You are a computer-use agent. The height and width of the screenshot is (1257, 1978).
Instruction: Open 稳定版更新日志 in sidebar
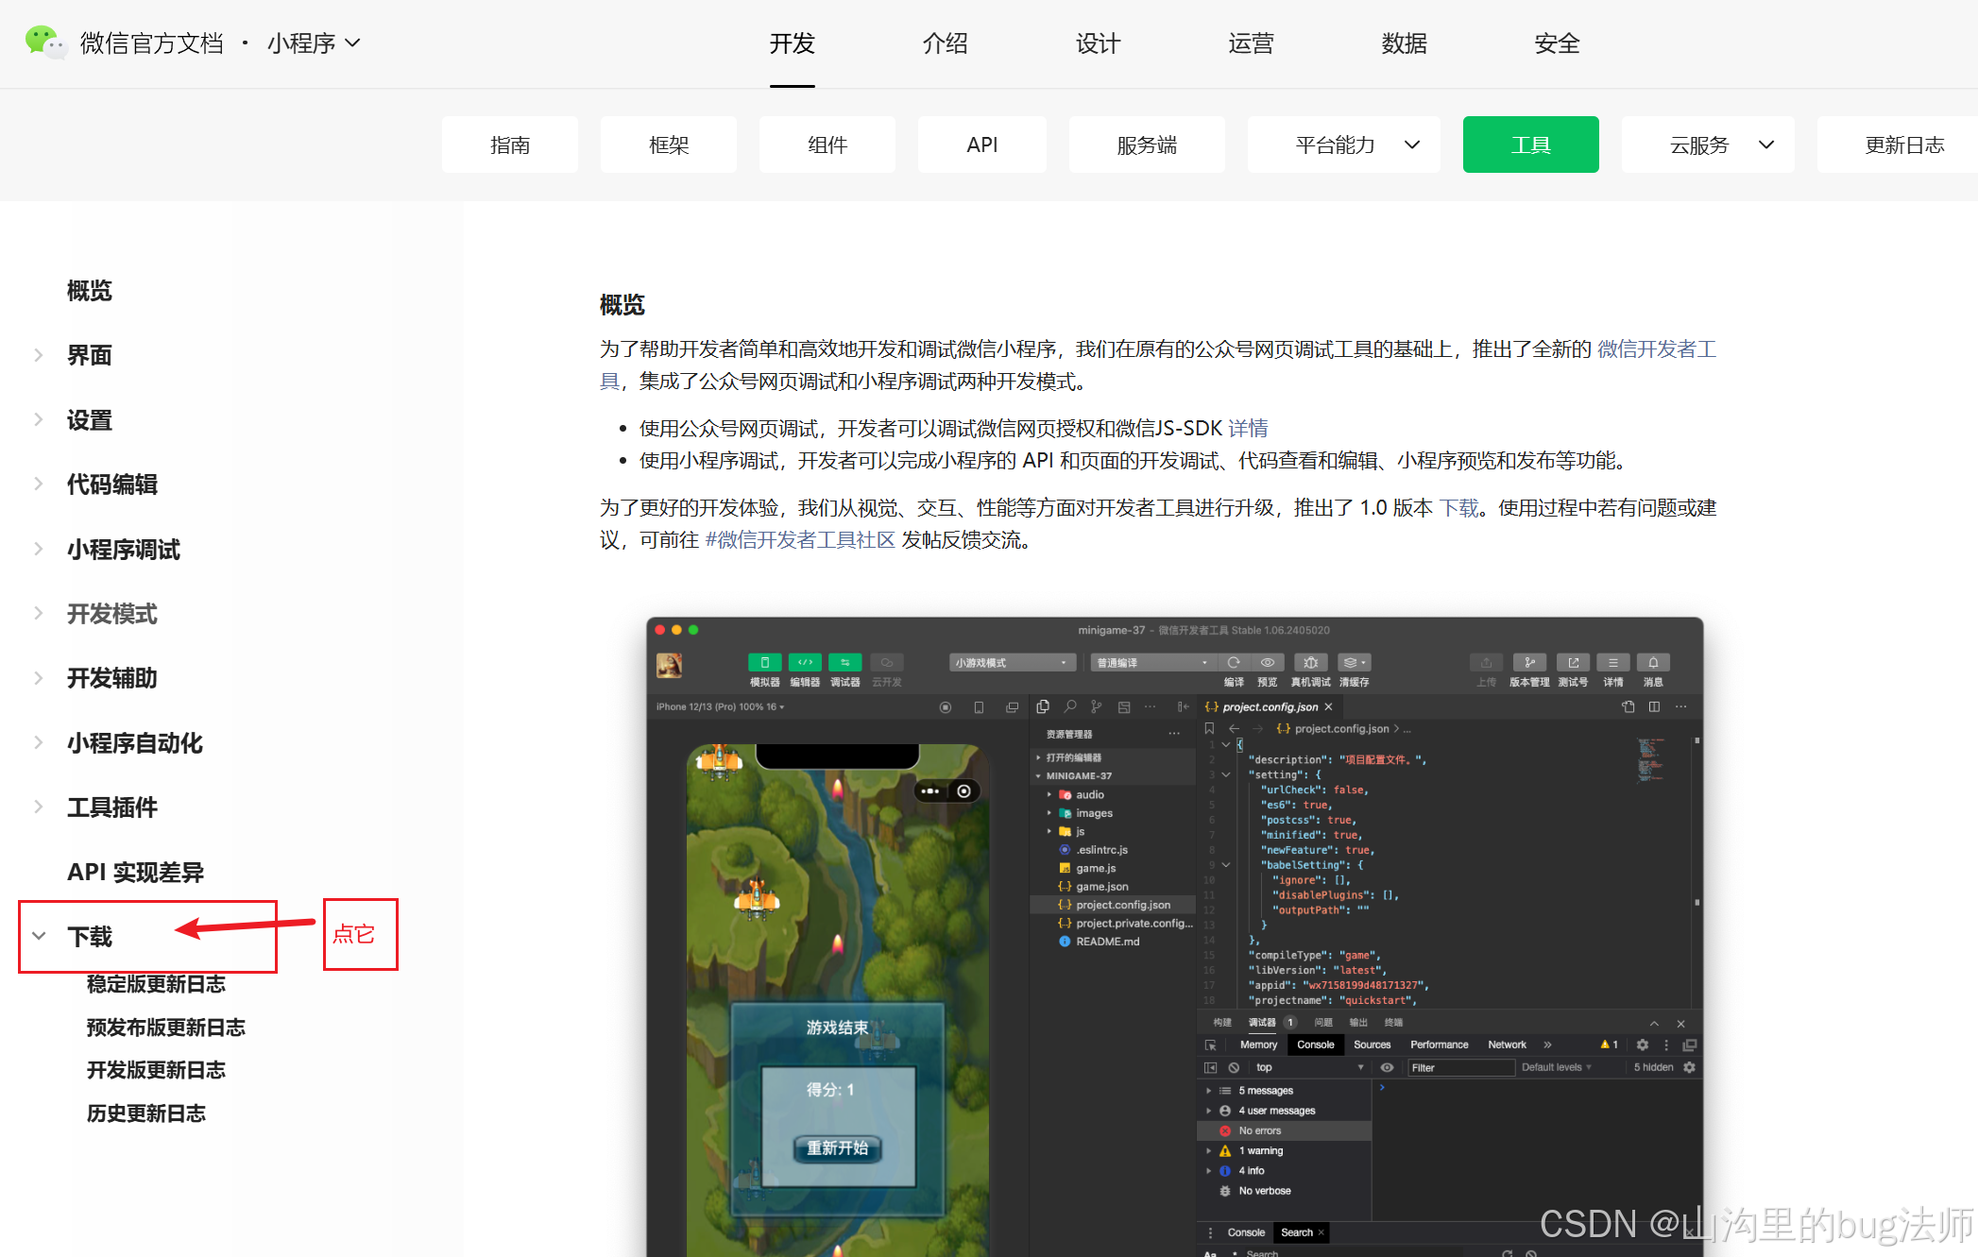click(x=156, y=984)
